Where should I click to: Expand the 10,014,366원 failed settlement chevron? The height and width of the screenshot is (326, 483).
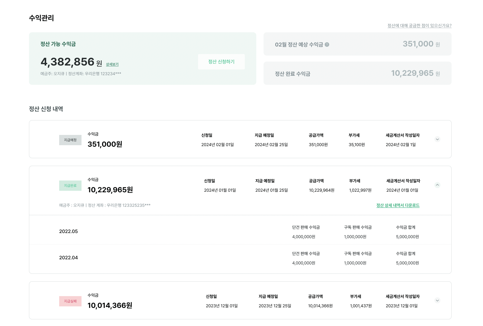click(437, 300)
